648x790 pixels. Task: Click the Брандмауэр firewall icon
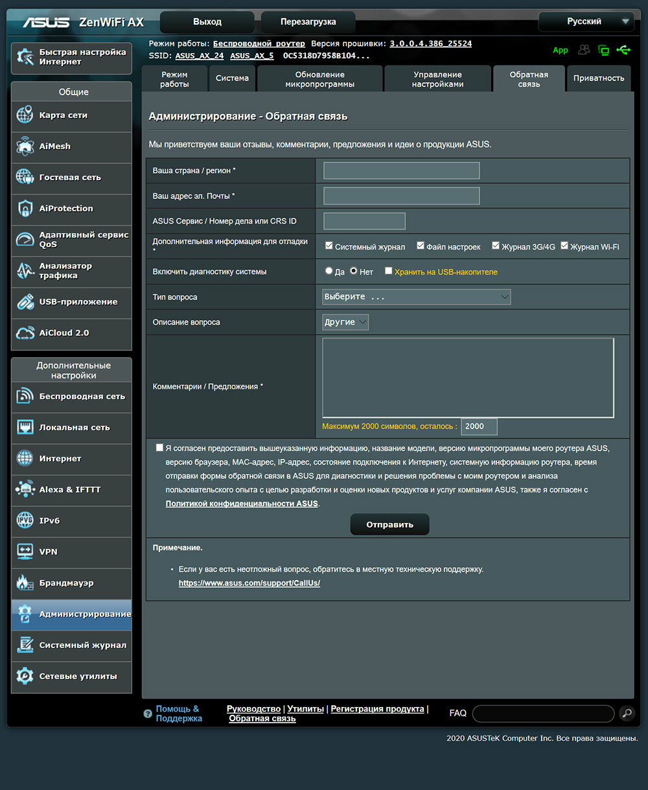(25, 583)
